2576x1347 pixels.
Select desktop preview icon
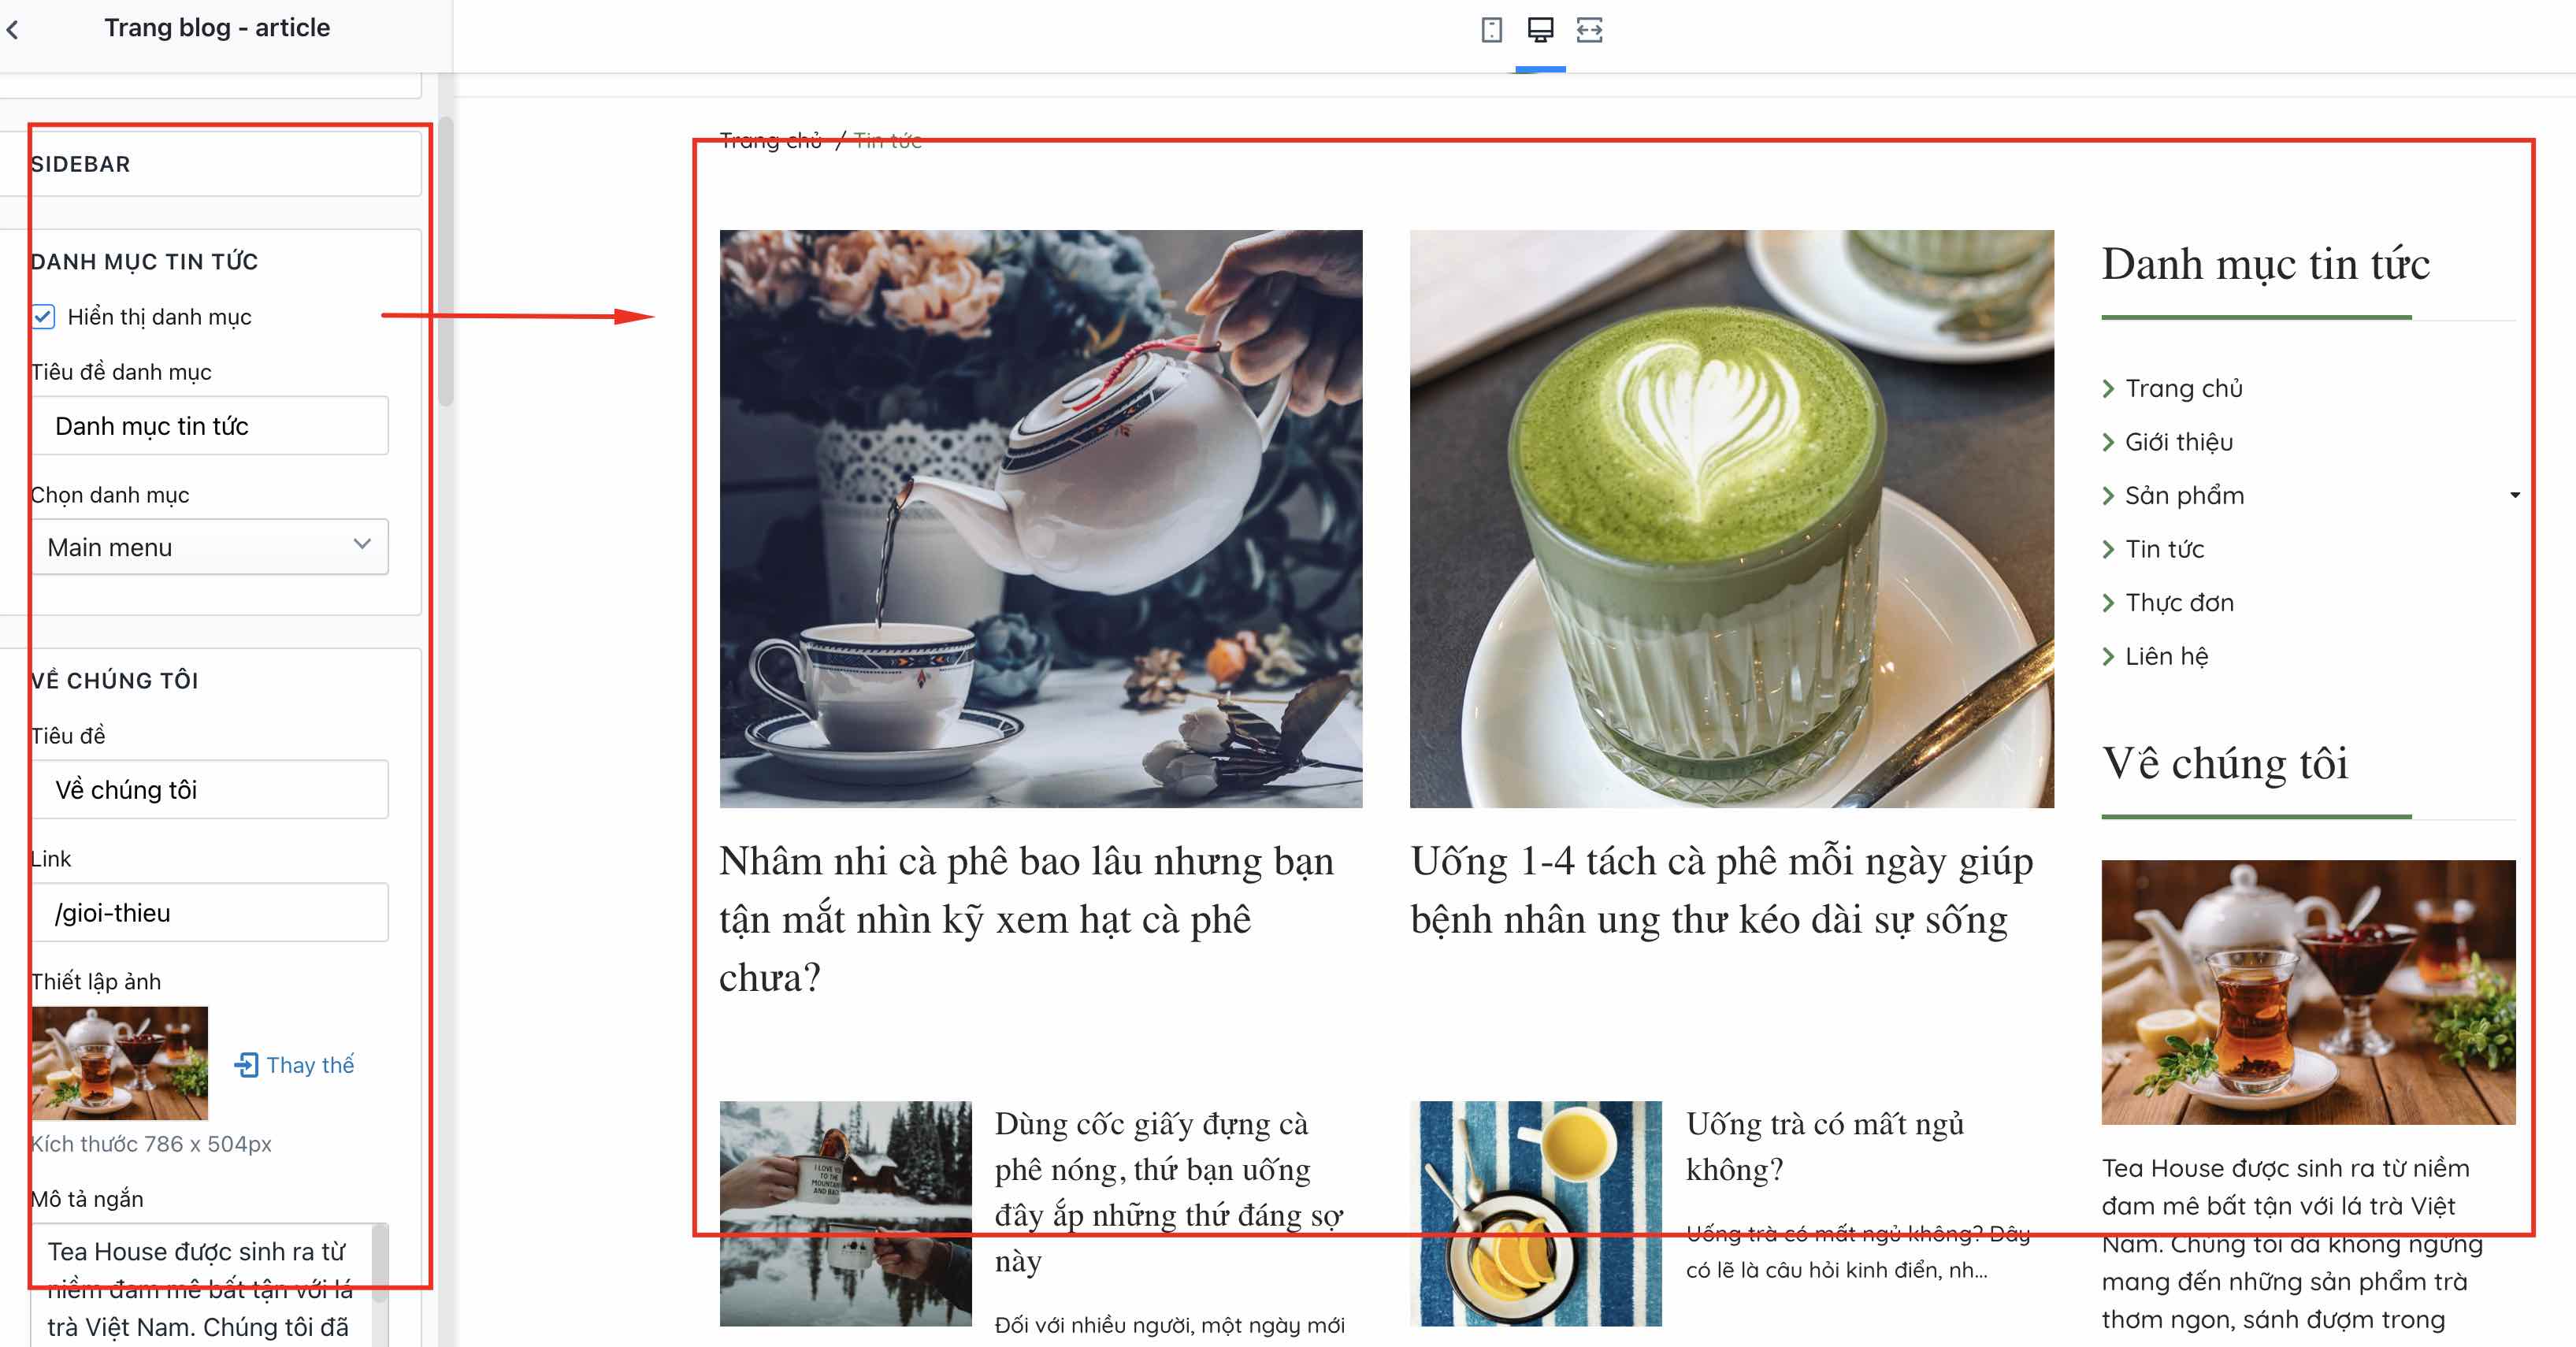click(1540, 30)
